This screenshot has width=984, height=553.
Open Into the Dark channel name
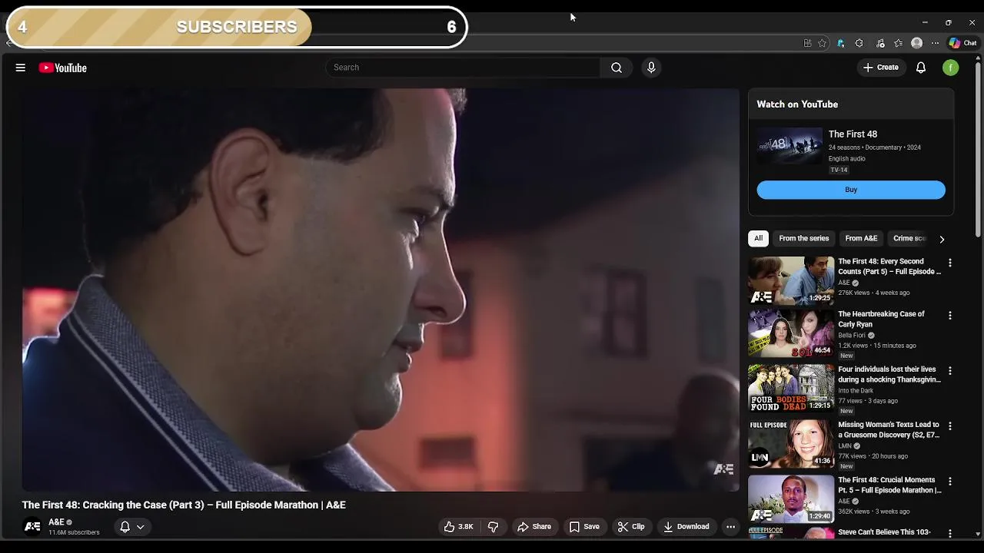click(856, 391)
